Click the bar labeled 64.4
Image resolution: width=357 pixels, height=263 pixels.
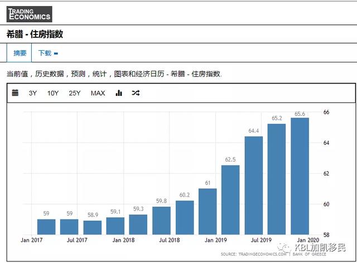tap(254, 186)
